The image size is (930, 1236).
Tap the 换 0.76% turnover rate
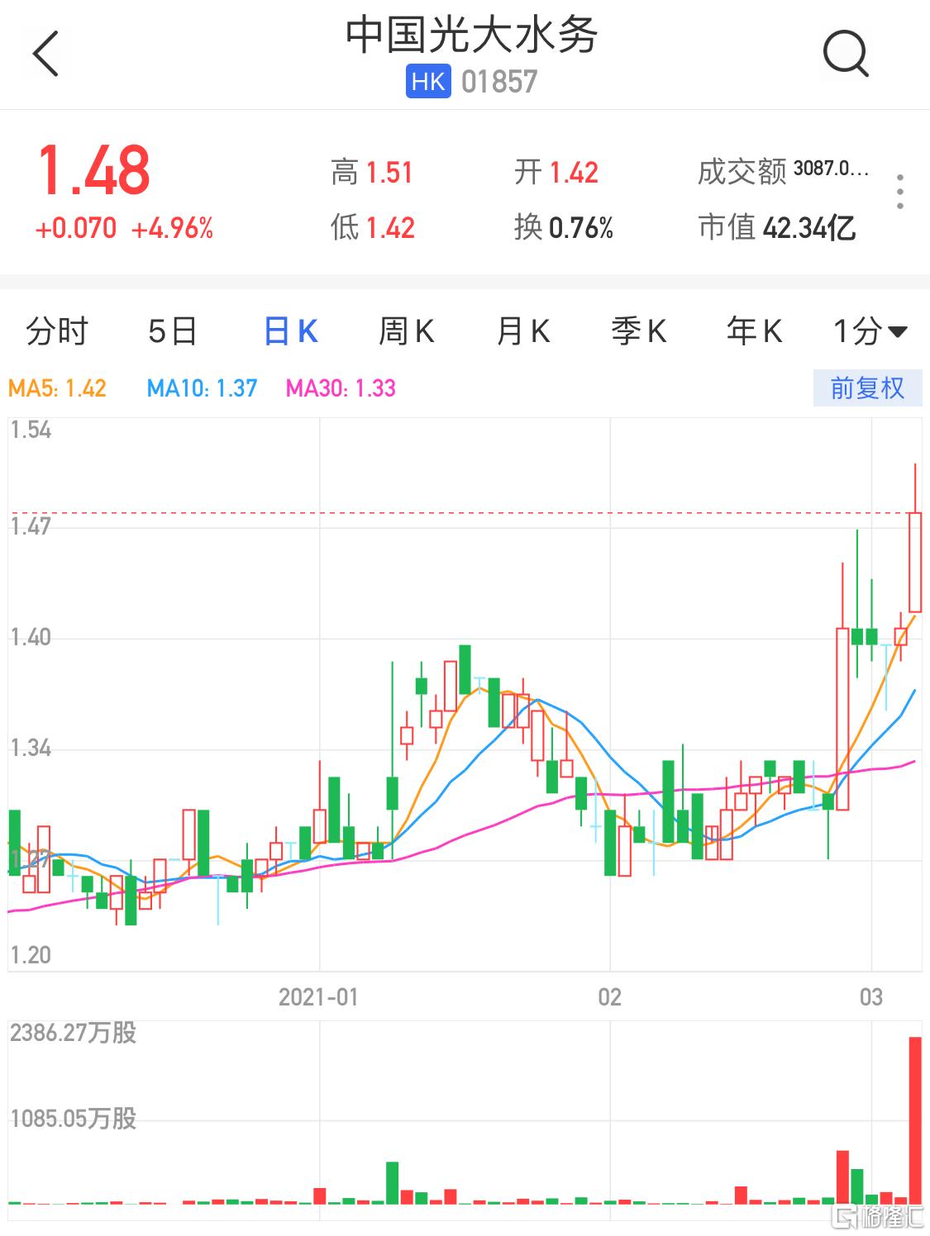pos(564,227)
